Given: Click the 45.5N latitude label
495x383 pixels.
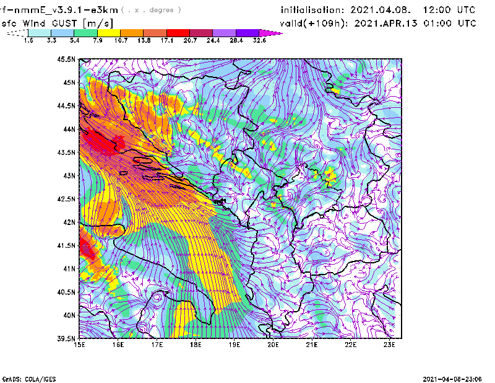Looking at the screenshot, I should [66, 59].
